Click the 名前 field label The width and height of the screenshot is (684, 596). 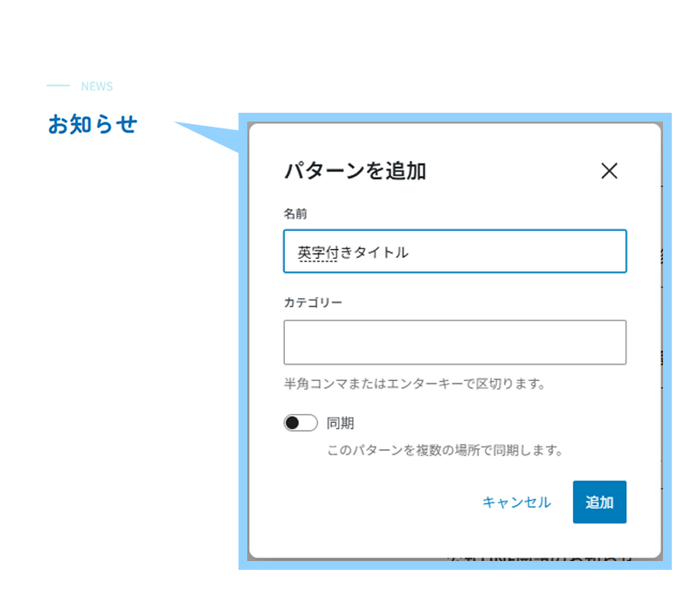pyautogui.click(x=295, y=214)
